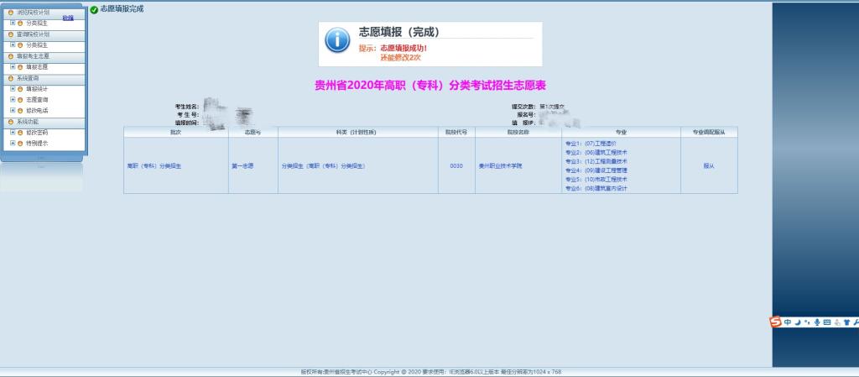The width and height of the screenshot is (859, 377).
Task: Toggle Chinese/English mode on the Sogou bar
Action: click(788, 322)
